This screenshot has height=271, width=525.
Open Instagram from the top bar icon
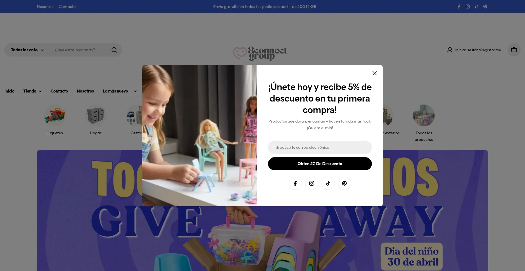[x=468, y=7]
